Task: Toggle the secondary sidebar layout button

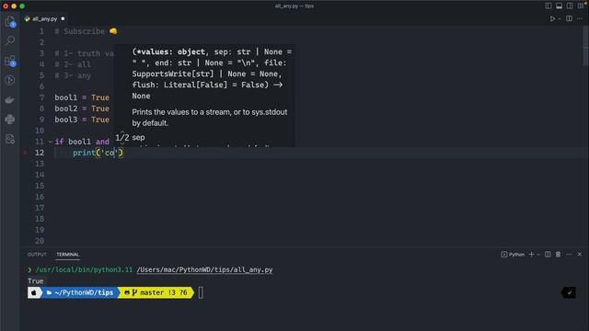Action: tap(570, 6)
